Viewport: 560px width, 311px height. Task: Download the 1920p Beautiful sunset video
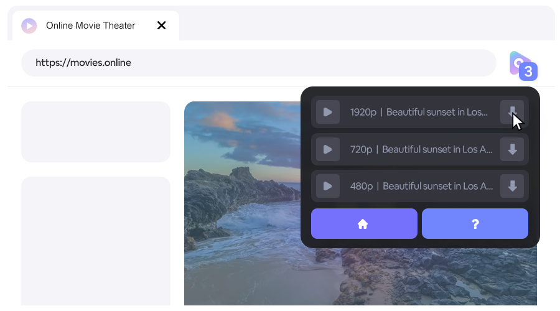tap(512, 112)
